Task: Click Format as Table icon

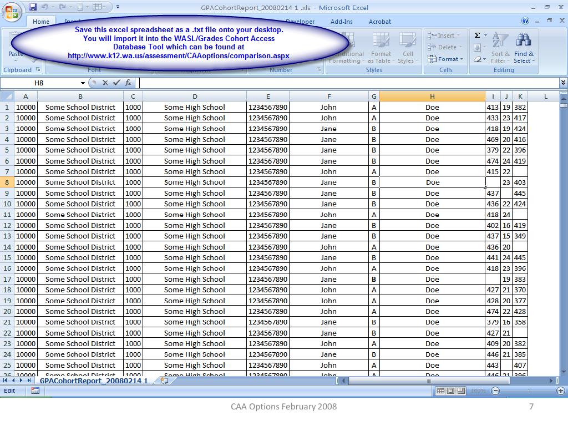Action: tap(381, 48)
